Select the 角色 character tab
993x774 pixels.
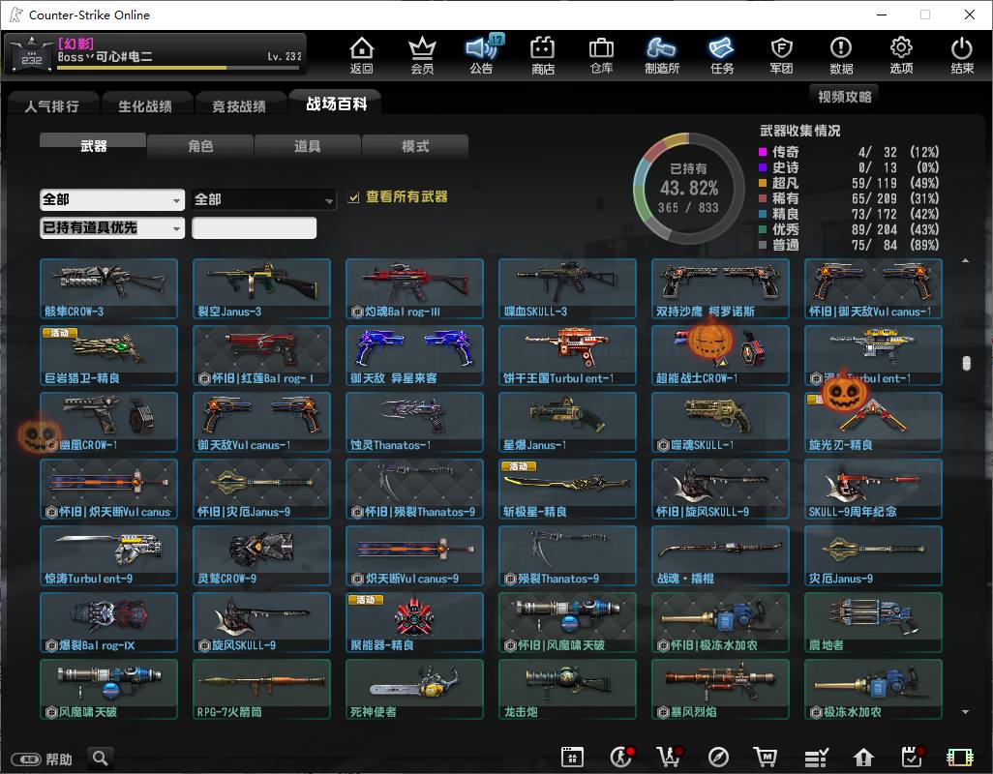point(200,146)
